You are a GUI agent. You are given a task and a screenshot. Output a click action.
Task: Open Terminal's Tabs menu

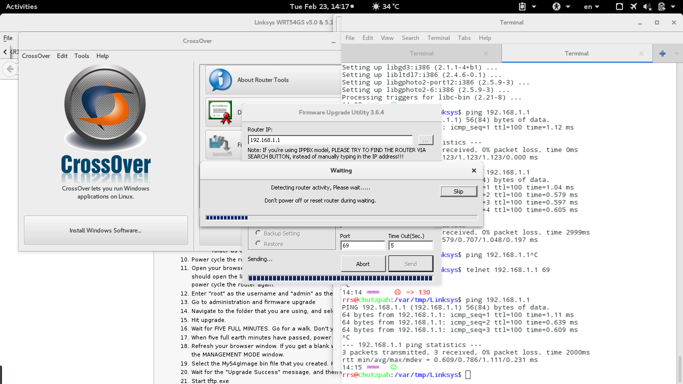464,38
